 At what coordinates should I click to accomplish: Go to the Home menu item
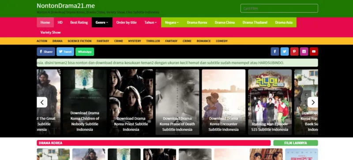coord(45,22)
